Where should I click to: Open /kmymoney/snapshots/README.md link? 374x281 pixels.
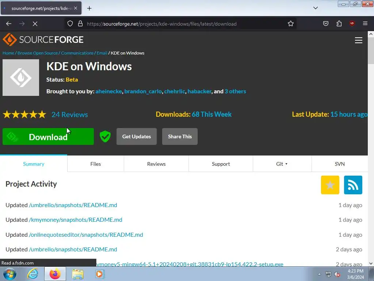click(x=75, y=220)
